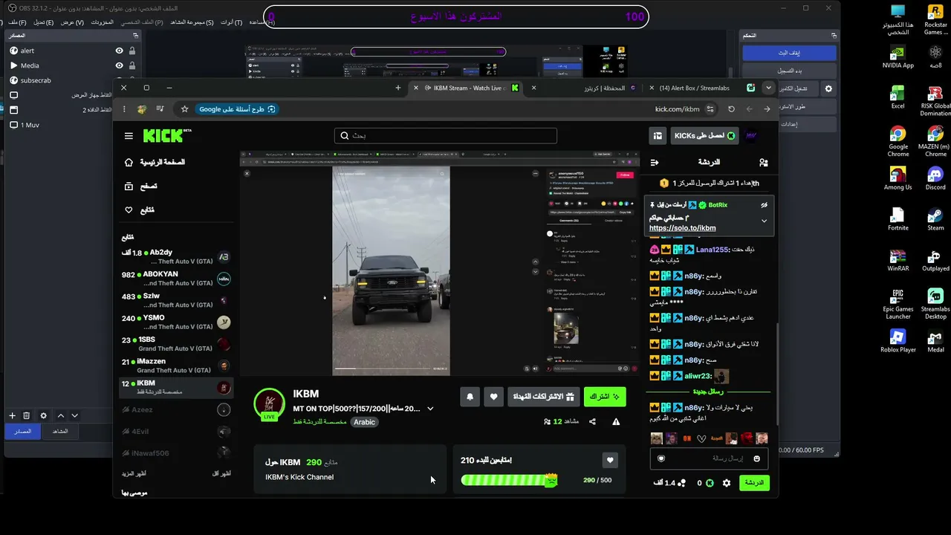
Task: Open Chrome three-dot menu
Action: [x=124, y=108]
